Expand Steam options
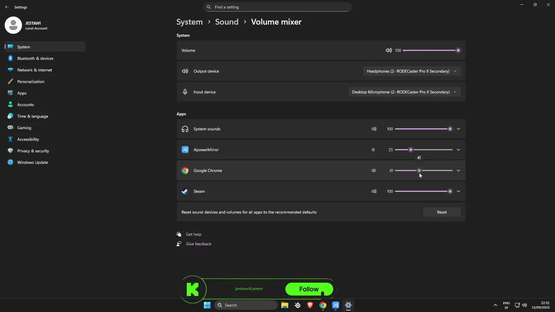 point(458,191)
